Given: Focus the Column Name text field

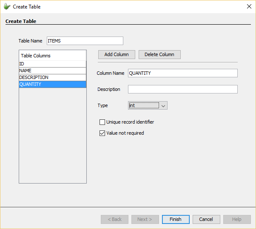Looking at the screenshot, I should coord(182,73).
